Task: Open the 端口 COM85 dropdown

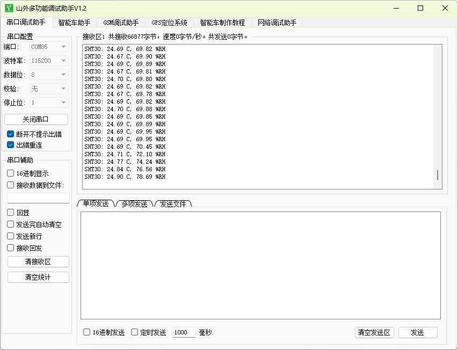Action: (x=49, y=47)
